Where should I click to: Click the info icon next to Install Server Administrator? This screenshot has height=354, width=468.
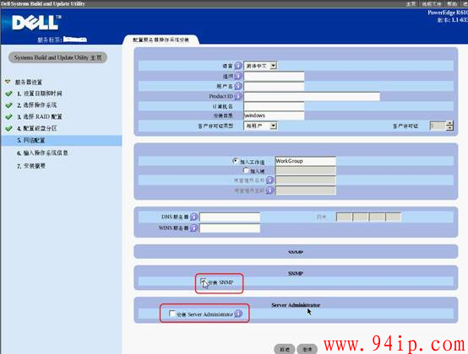[x=238, y=314]
